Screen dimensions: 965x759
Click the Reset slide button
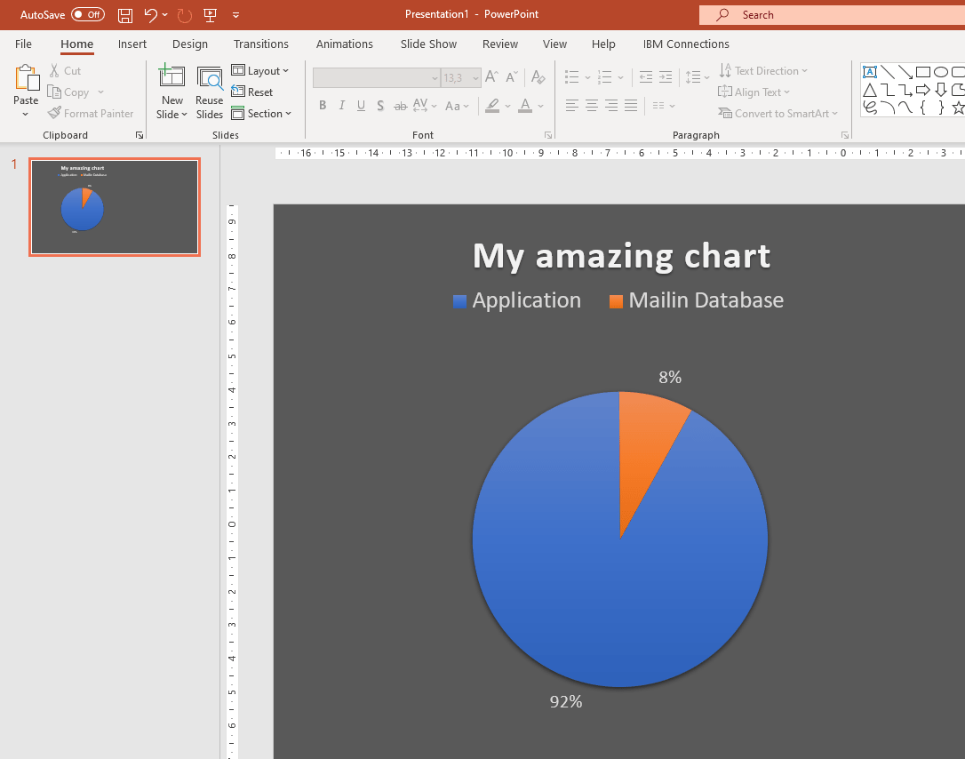pyautogui.click(x=252, y=92)
